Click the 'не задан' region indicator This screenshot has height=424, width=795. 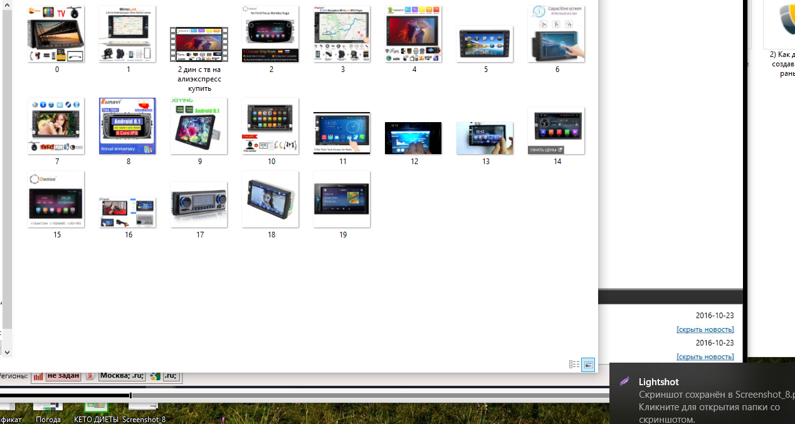point(63,376)
